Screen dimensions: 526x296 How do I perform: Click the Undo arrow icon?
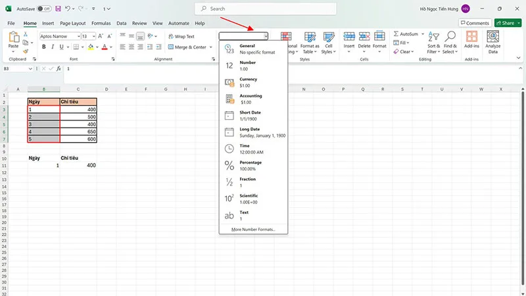coord(68,9)
